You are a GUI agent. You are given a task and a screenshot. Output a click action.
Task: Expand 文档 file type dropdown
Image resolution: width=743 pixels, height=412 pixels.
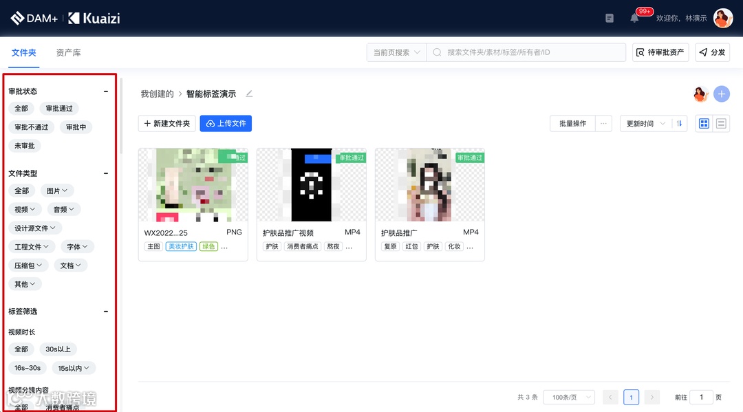tap(71, 265)
